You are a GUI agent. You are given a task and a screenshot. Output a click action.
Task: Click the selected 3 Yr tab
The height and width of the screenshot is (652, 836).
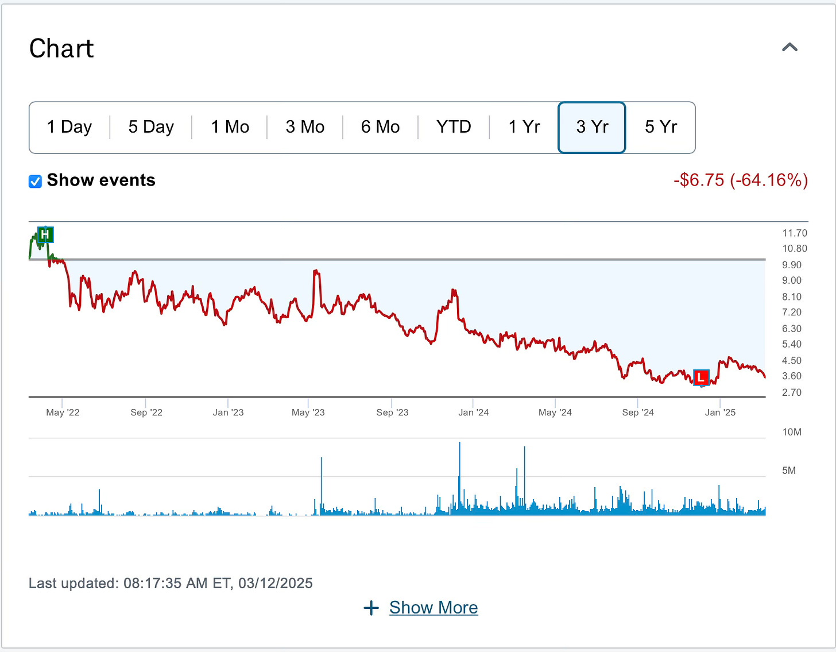(592, 128)
